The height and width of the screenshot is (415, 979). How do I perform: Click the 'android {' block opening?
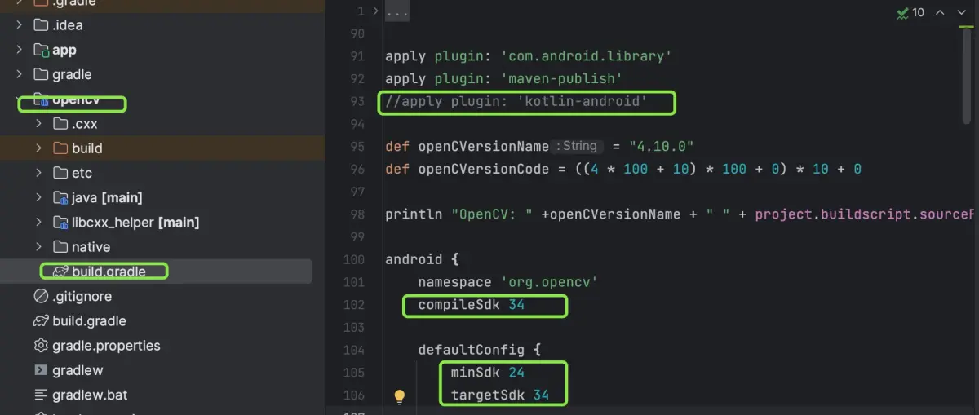[x=422, y=259]
